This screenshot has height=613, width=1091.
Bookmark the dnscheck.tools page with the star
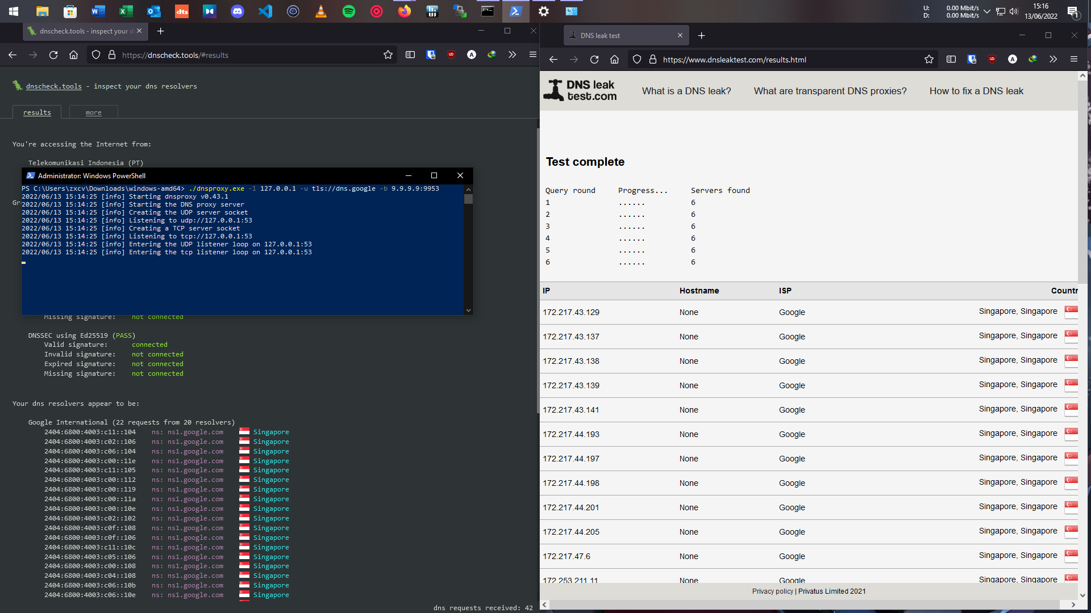pos(388,55)
